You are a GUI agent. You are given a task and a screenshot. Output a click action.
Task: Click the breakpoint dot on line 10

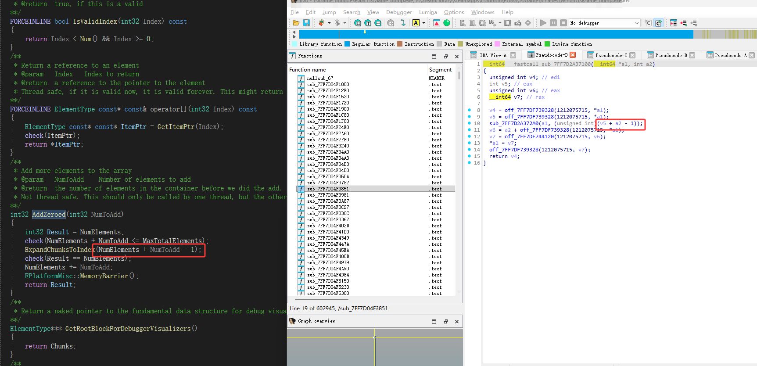click(469, 123)
